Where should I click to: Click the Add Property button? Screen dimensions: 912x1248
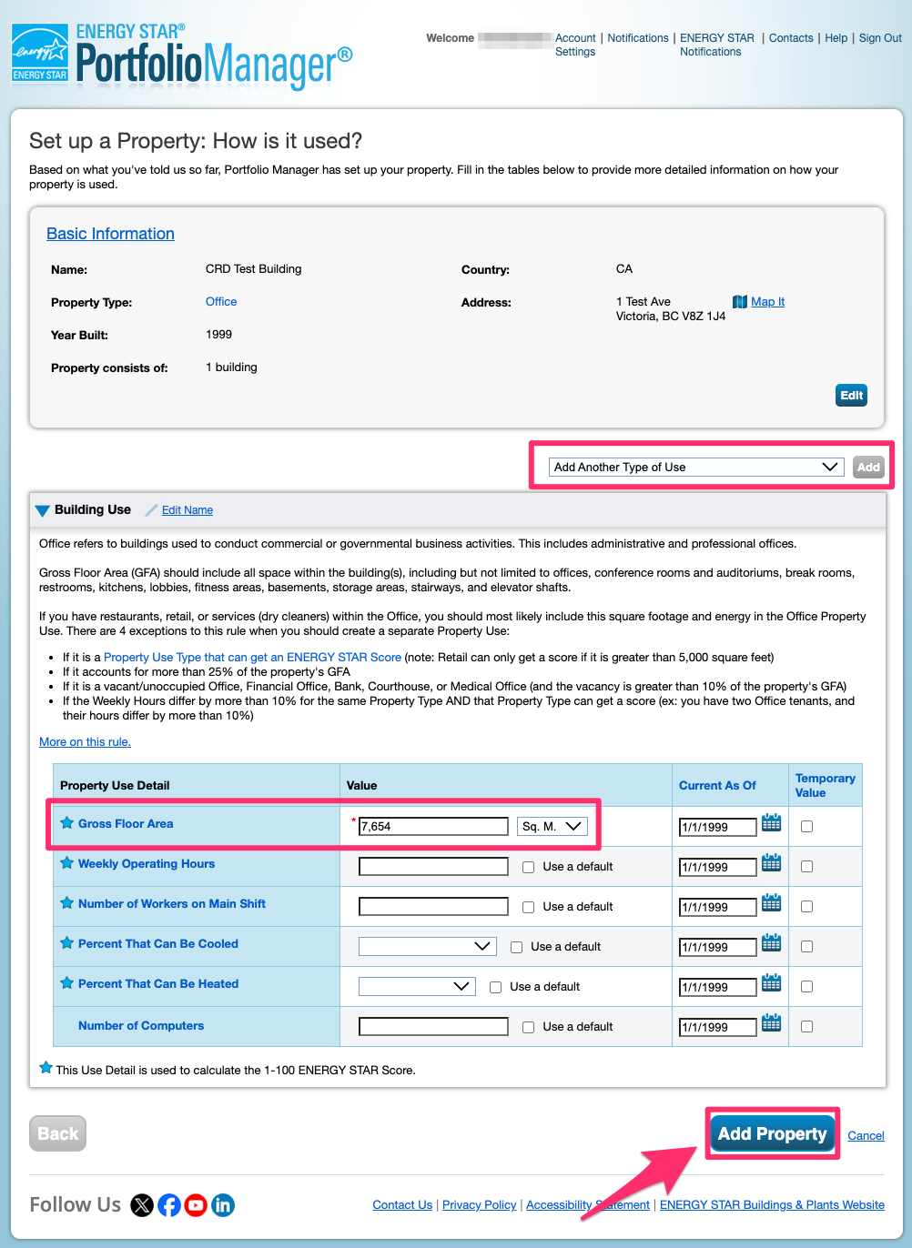tap(772, 1133)
